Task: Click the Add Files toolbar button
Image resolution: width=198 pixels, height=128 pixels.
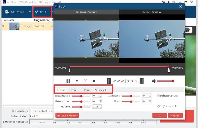Action: coord(15,12)
